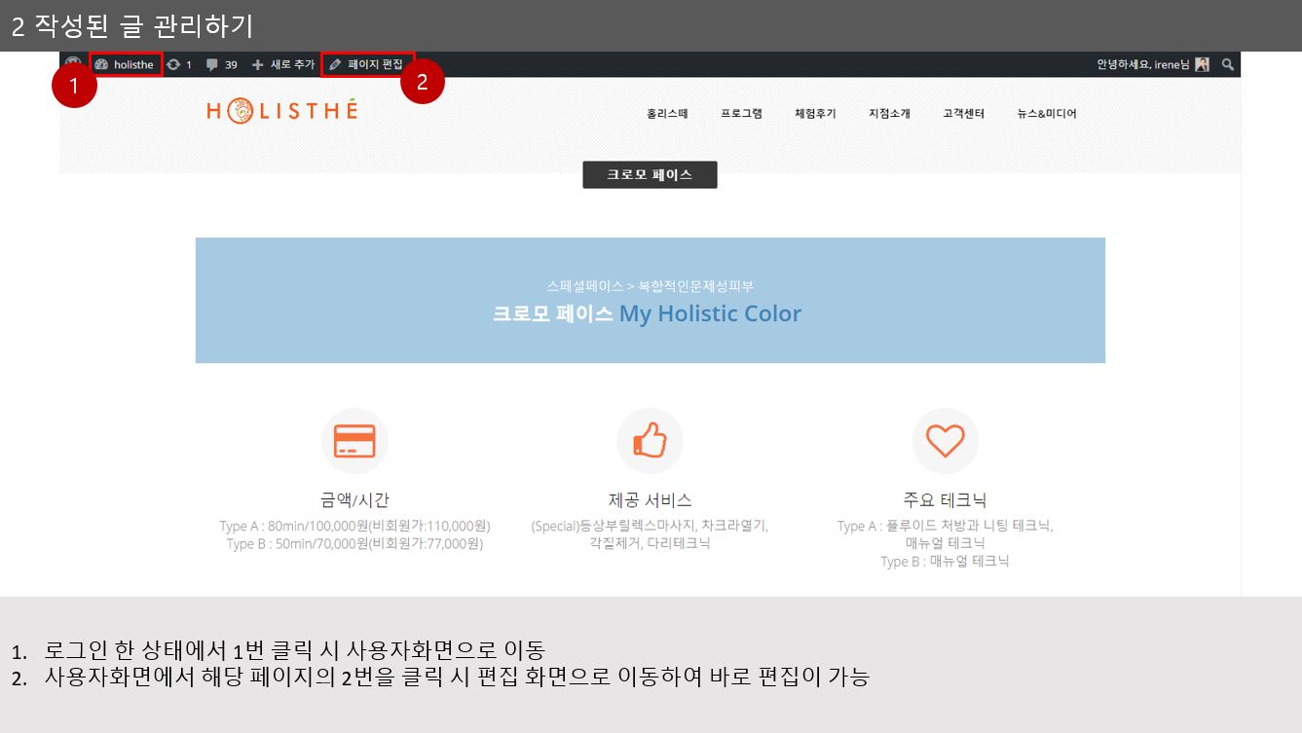This screenshot has height=733, width=1302.
Task: Click the 크로모 페이스 title tab
Action: click(650, 175)
